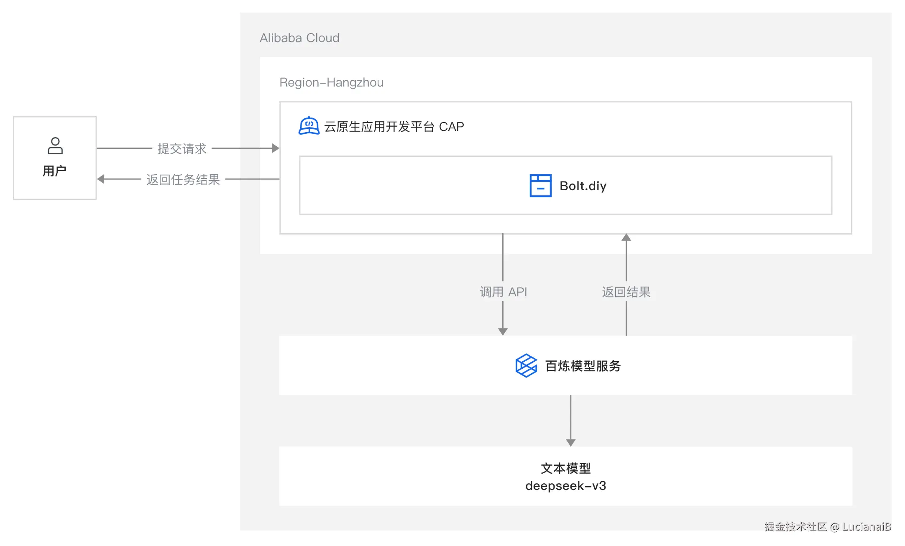The height and width of the screenshot is (546, 905).
Task: Select the 返回任务结果 arrow label
Action: coord(183,179)
